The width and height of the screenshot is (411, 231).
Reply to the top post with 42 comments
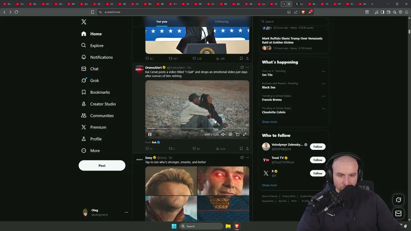click(149, 58)
